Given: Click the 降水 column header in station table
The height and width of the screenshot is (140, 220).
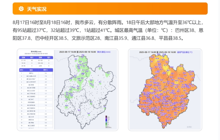Looking at the screenshot, I should [x=46, y=70].
